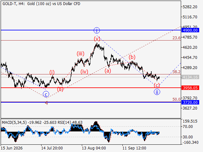
Task: Click the 70.00 indicator scale label
Action: point(187,127)
